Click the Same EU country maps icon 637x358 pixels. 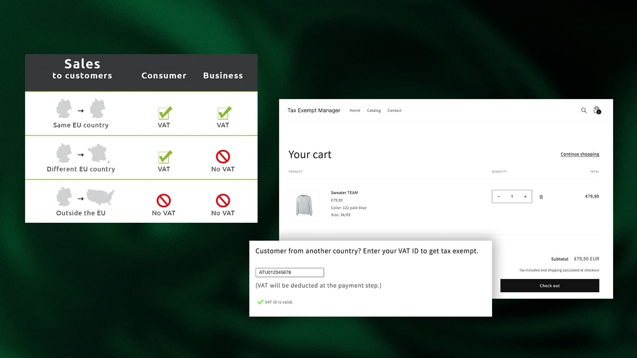click(x=81, y=109)
